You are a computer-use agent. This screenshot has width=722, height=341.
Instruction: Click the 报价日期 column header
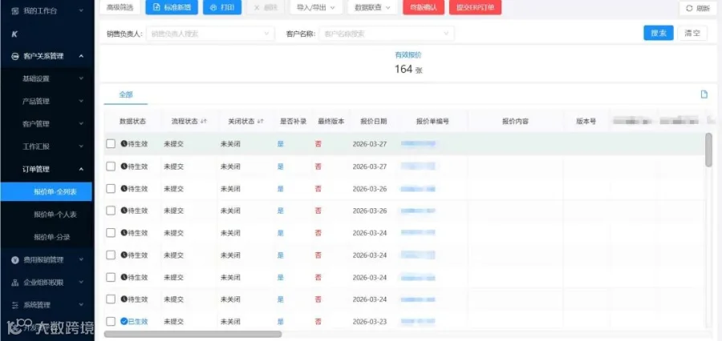click(373, 122)
